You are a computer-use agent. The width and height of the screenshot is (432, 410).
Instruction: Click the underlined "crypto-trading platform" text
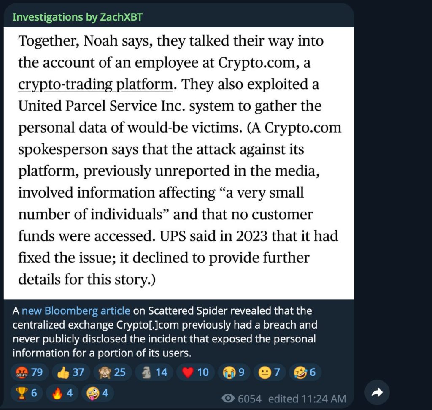click(96, 84)
